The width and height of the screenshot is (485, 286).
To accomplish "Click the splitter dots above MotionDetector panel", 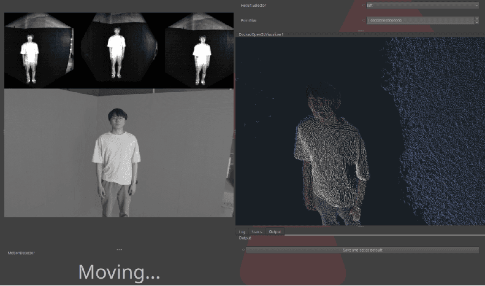I will (x=119, y=249).
